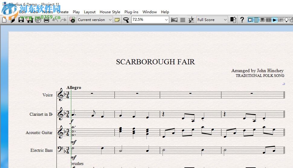Open the Window menu
Screen dimensions: 293x168
click(x=150, y=12)
